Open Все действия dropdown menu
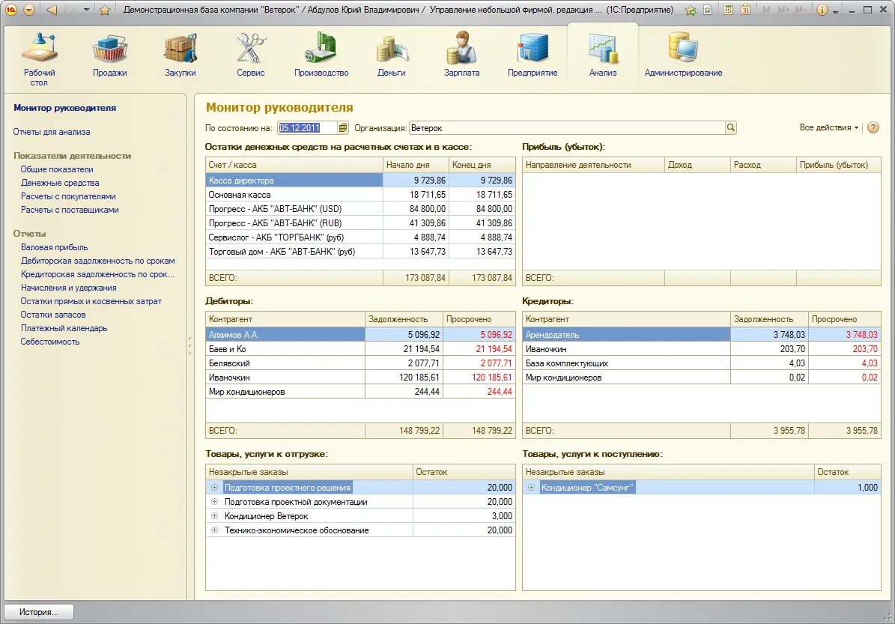The image size is (895, 624). tap(829, 127)
